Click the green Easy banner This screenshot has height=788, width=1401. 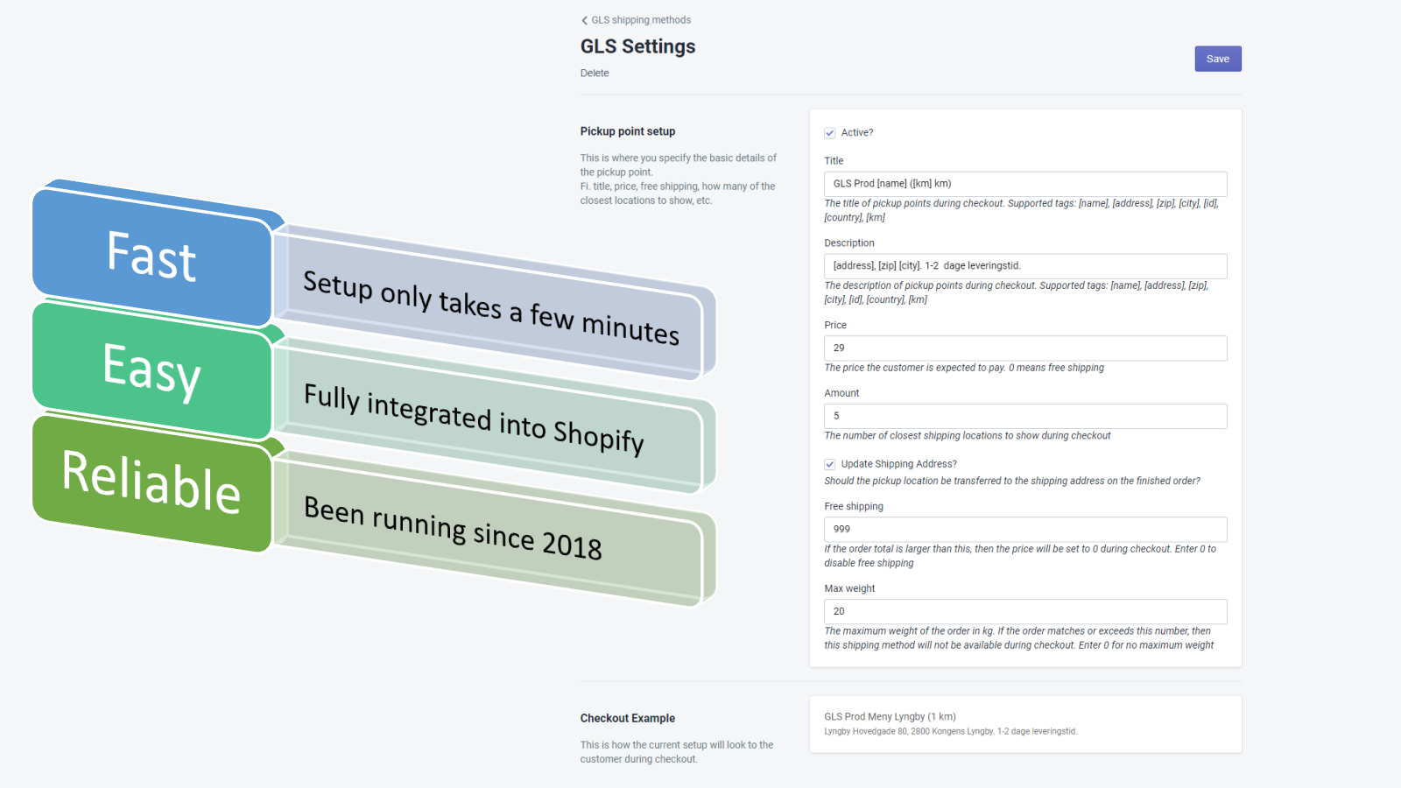point(151,369)
